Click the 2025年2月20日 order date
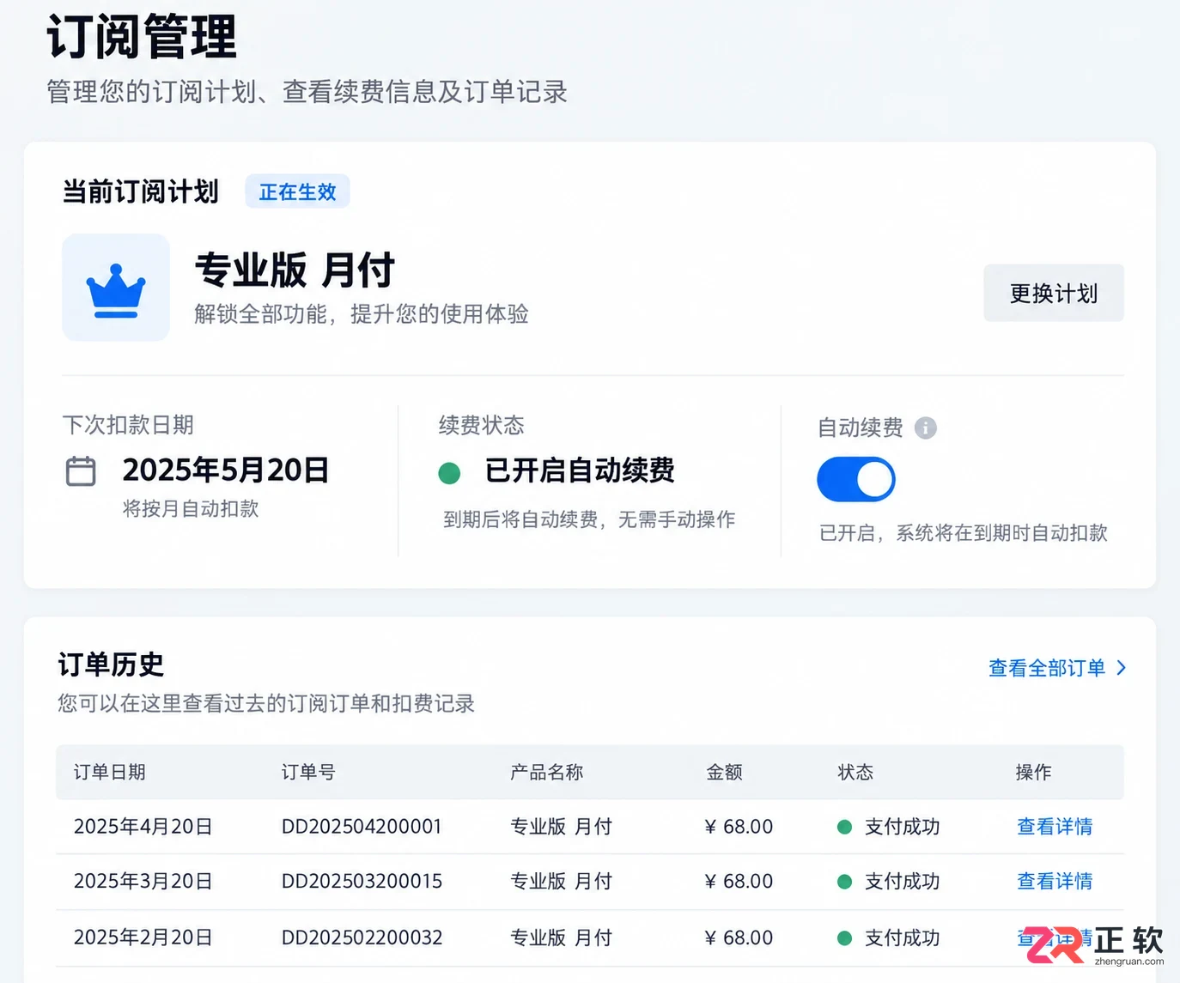 click(143, 937)
